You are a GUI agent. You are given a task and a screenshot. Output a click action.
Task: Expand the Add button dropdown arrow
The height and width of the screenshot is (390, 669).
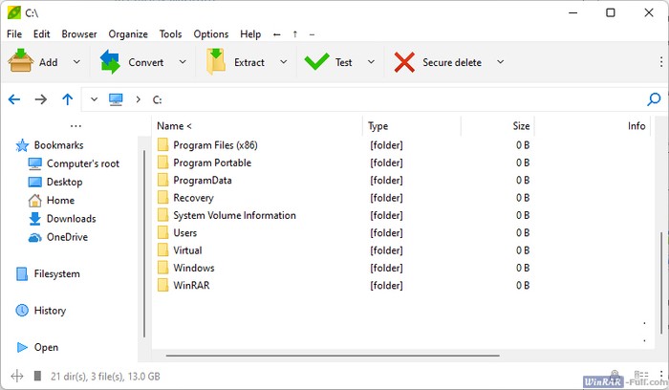(76, 62)
